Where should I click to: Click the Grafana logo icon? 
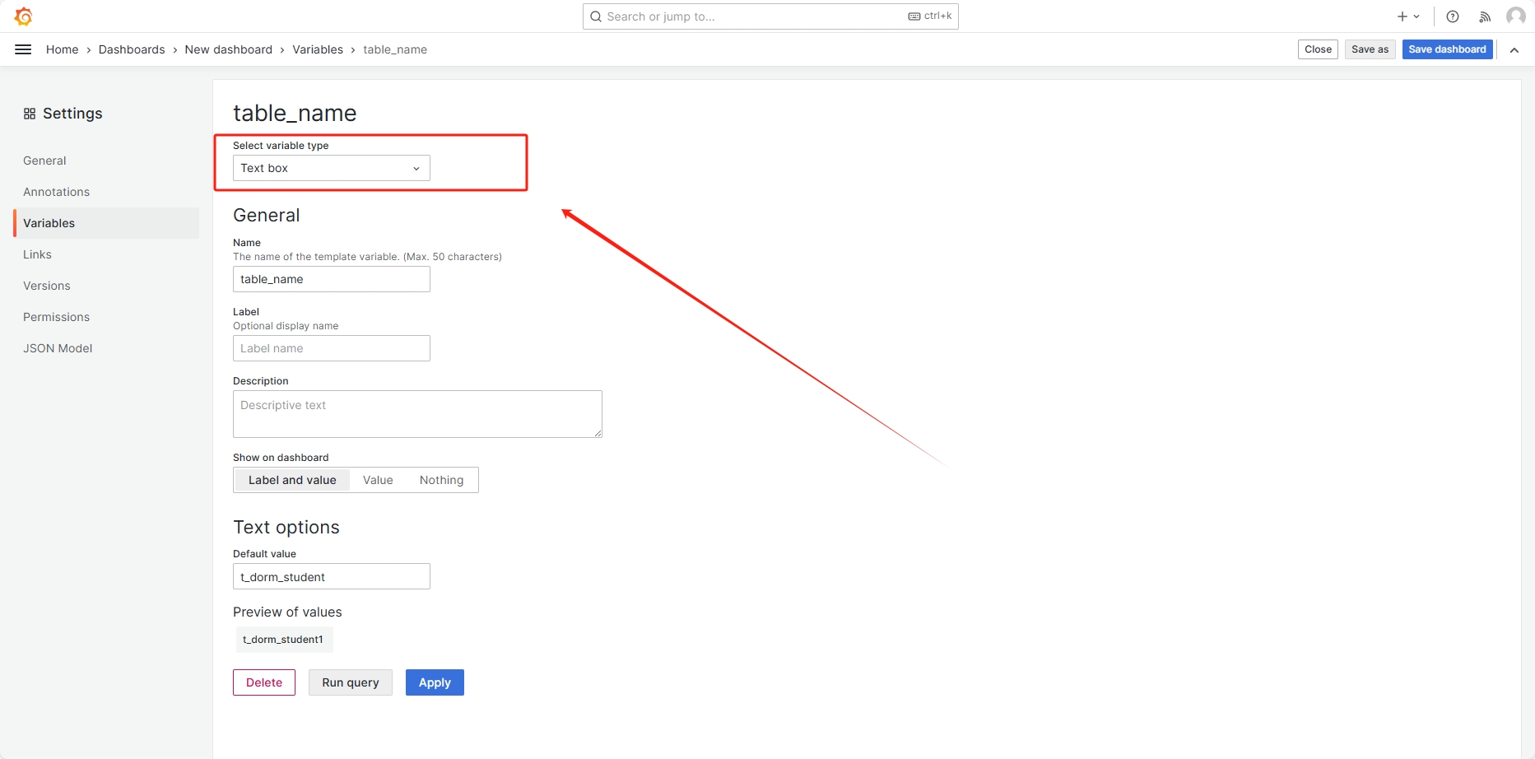[x=24, y=16]
